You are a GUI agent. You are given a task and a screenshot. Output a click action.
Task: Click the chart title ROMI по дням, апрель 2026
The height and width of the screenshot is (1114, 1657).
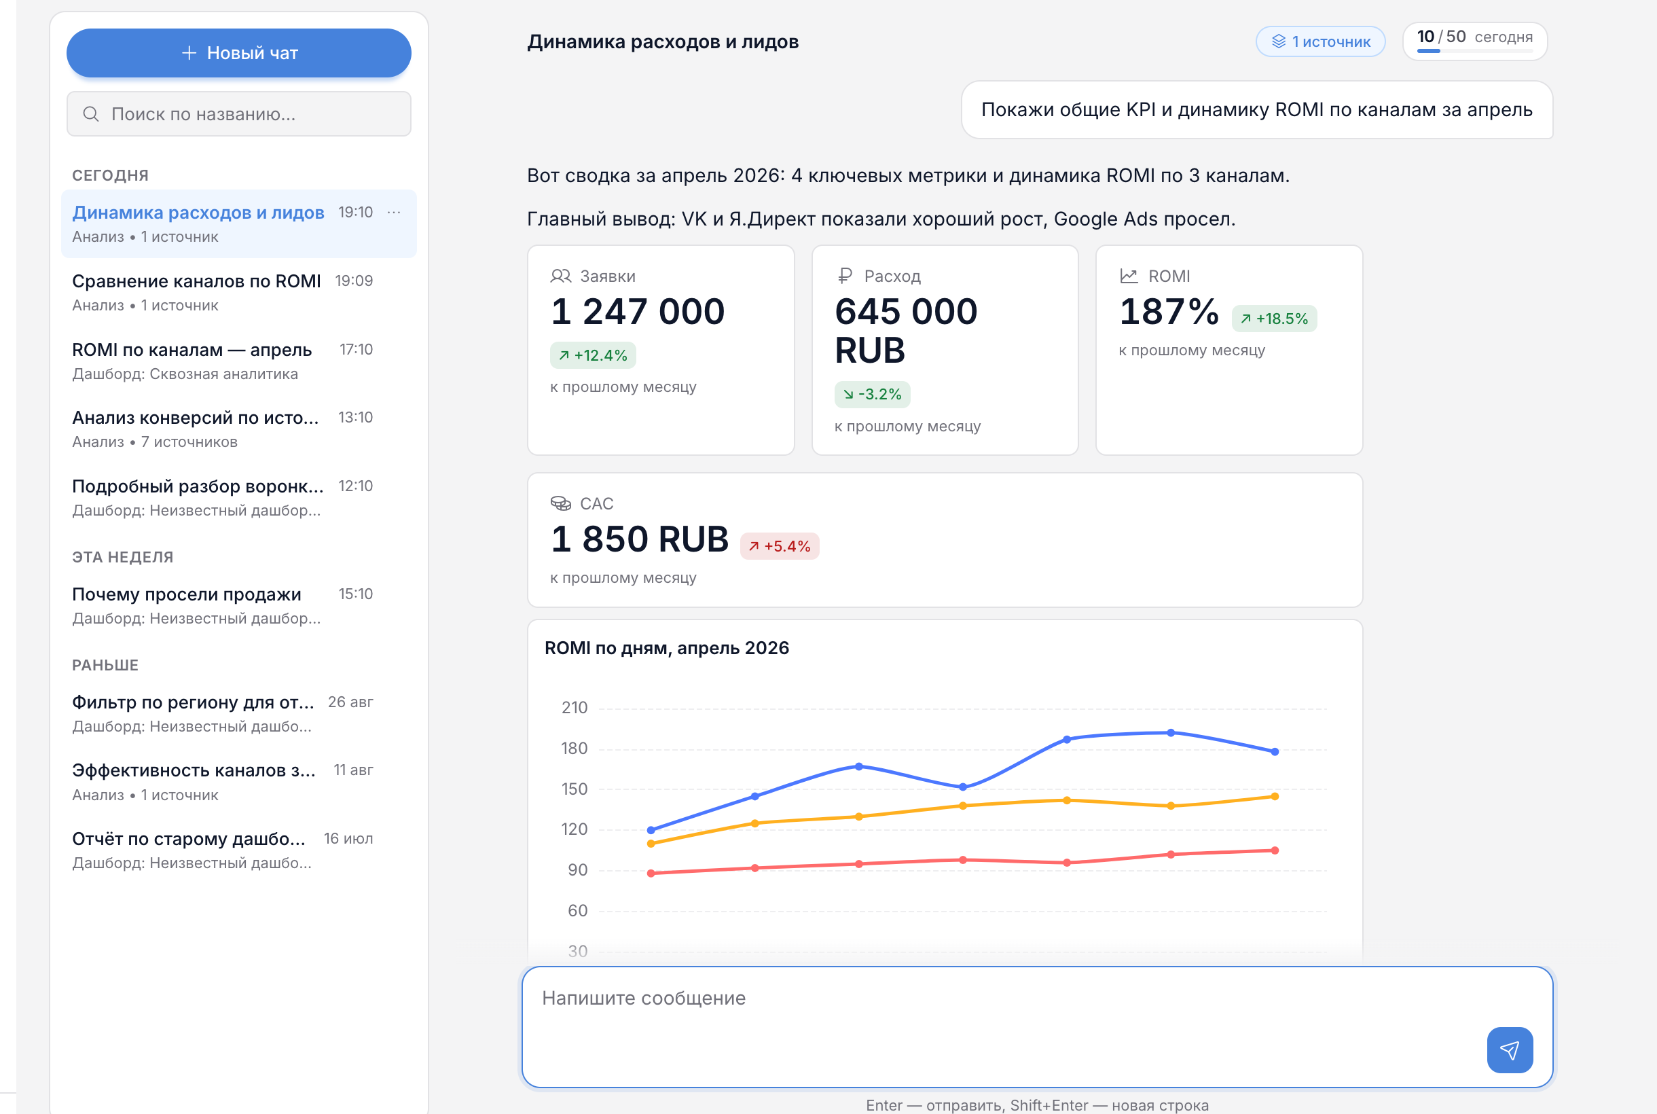(x=666, y=648)
